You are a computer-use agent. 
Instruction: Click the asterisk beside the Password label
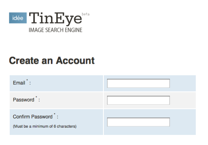pyautogui.click(x=36, y=97)
